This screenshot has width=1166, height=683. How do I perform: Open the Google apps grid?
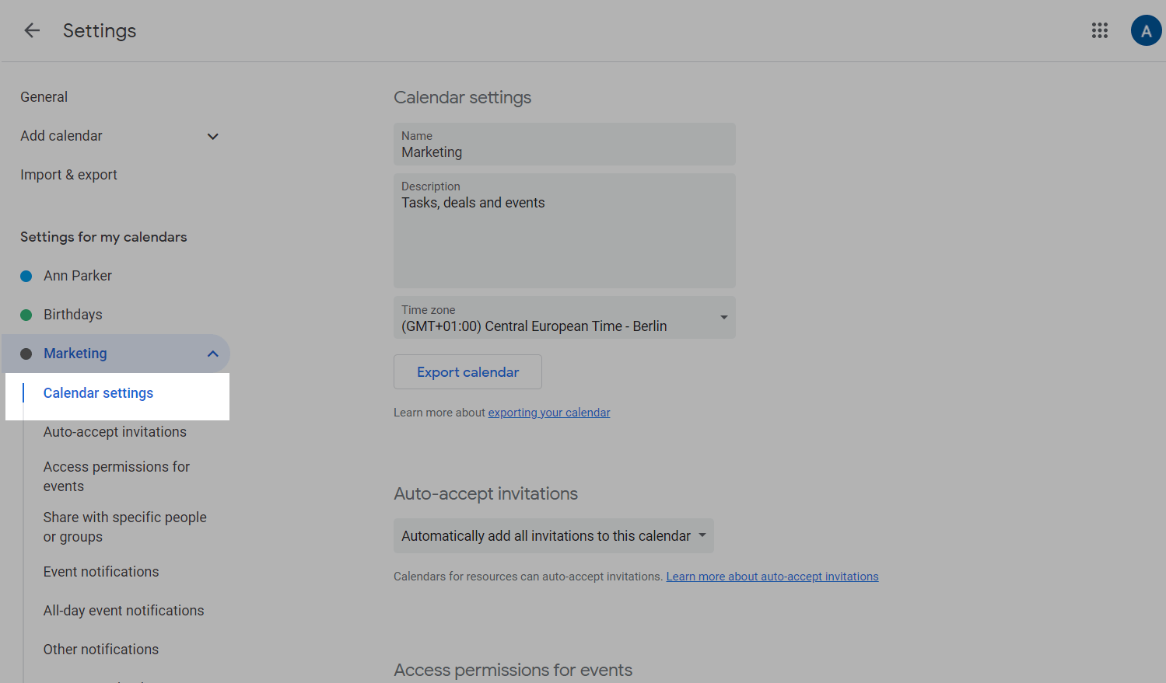(x=1099, y=30)
